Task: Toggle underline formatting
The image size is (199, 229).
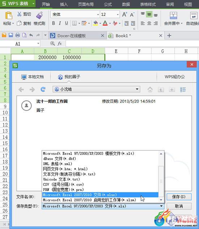Action: 67,23
